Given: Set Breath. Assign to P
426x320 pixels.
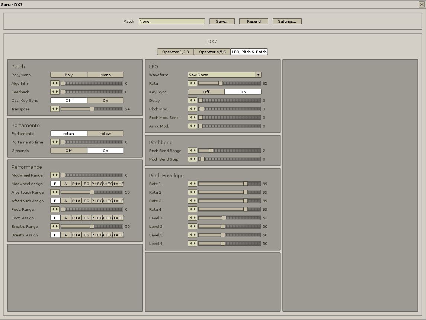Looking at the screenshot, I should (55, 235).
